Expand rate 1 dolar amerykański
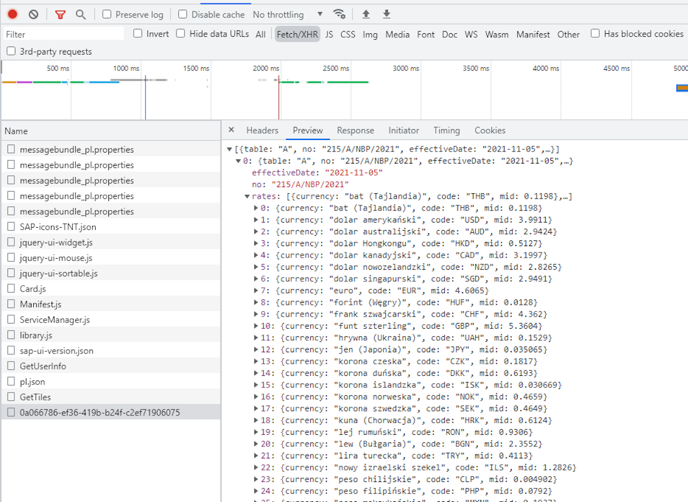This screenshot has height=502, width=688. coord(256,220)
